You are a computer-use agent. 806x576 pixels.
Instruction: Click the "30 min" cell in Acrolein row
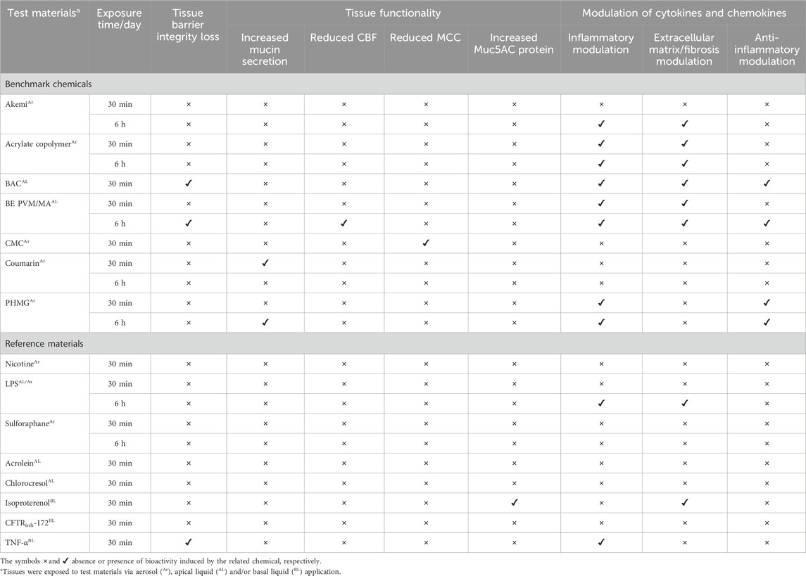pos(120,463)
